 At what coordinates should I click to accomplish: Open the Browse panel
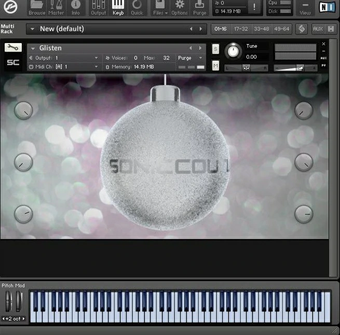click(x=37, y=8)
